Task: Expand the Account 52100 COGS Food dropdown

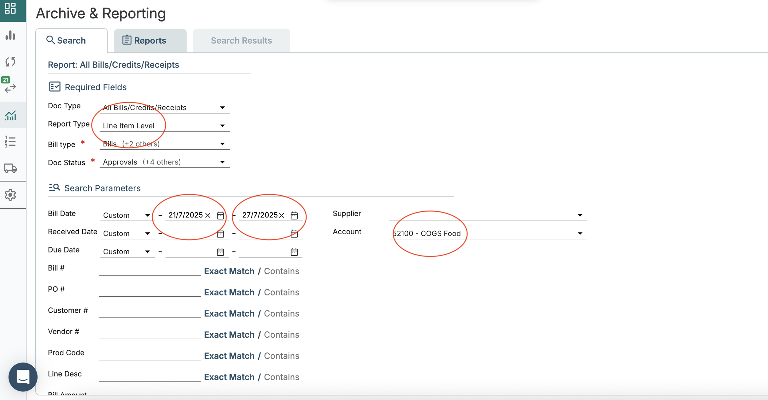Action: coord(579,233)
